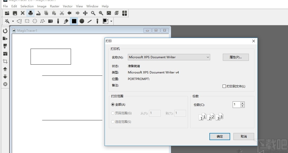The width and height of the screenshot is (288, 153).
Task: Select the Pan four-arrow move tool
Action: (x=85, y=13)
